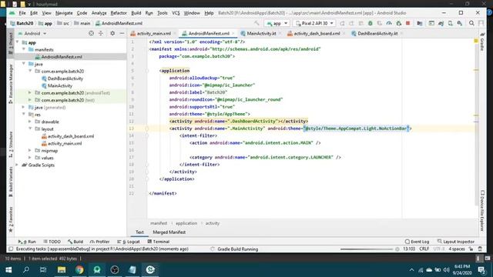Hide the Project panel with minus icon

[x=122, y=33]
